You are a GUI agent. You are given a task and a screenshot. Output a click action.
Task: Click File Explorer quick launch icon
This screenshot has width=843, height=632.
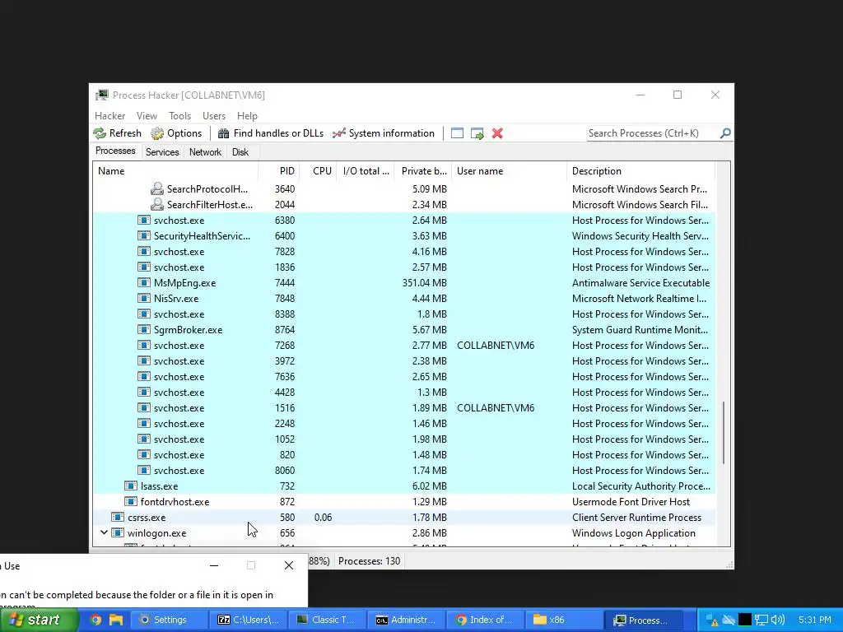point(115,620)
